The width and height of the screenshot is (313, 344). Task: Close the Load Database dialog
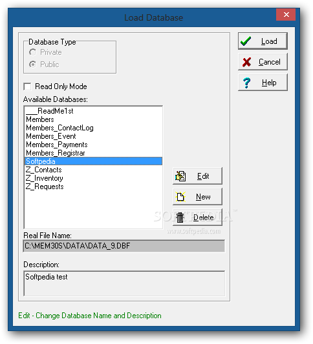click(x=286, y=14)
